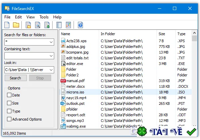Enable the Size option checkbox

pyautogui.click(x=9, y=103)
